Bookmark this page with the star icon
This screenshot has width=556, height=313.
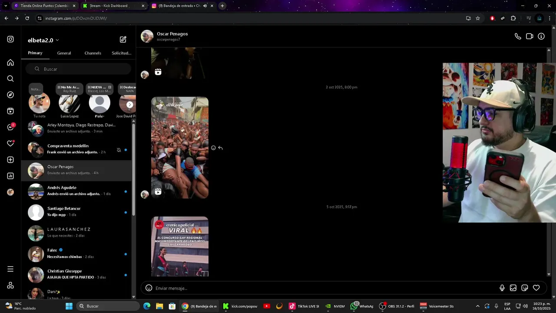pyautogui.click(x=478, y=18)
